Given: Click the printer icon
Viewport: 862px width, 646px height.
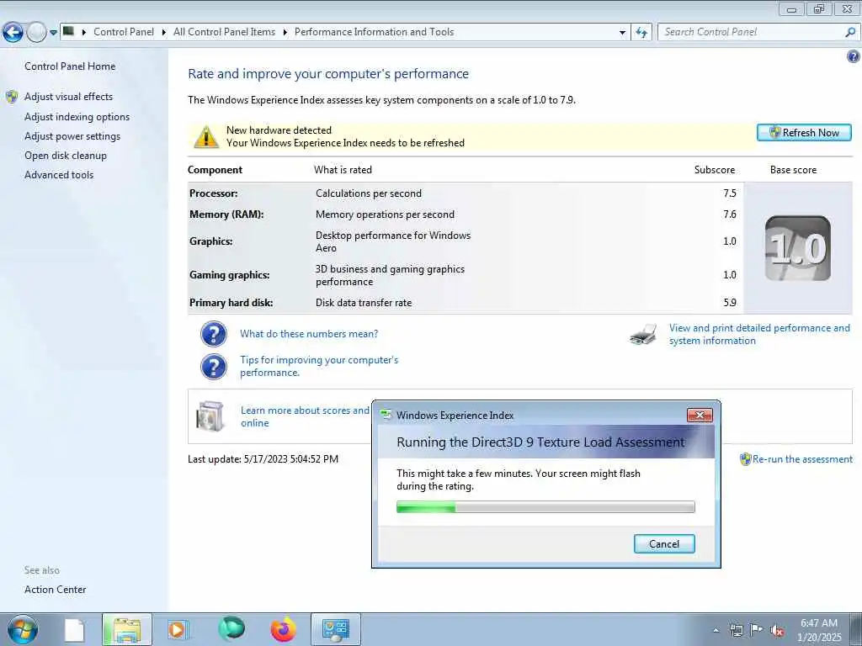Looking at the screenshot, I should [643, 334].
